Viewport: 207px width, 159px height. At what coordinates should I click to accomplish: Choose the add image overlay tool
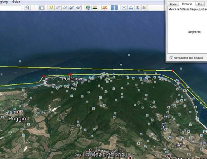tap(71, 7)
